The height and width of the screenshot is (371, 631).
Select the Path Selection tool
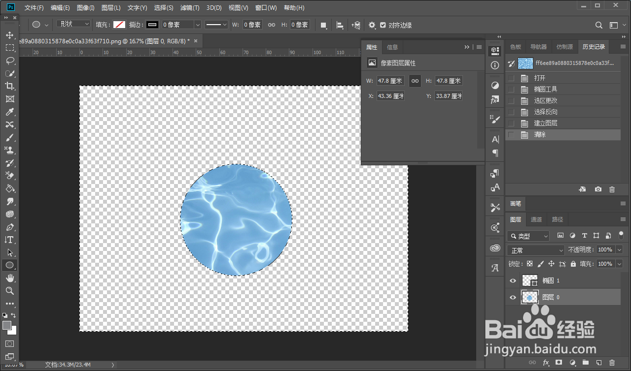[x=9, y=252]
